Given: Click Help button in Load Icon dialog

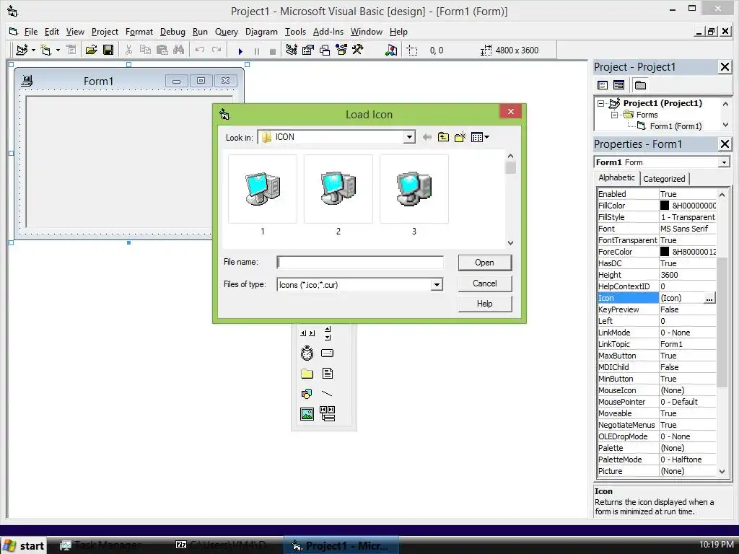Looking at the screenshot, I should tap(484, 304).
